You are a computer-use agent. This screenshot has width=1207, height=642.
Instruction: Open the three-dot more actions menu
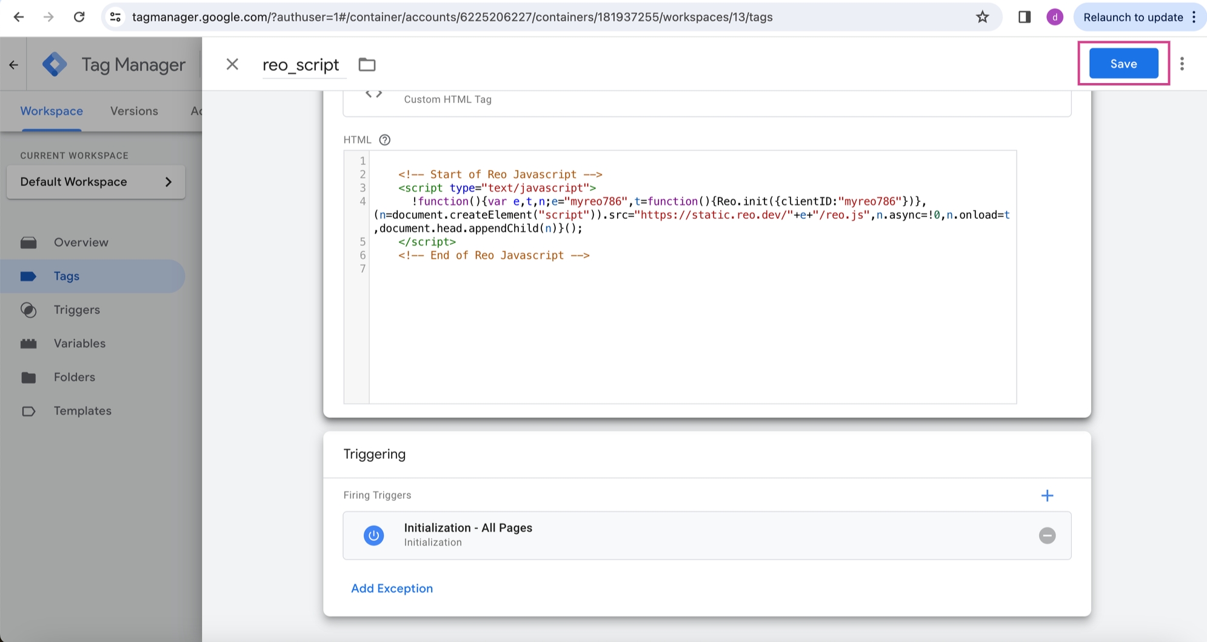(x=1182, y=64)
